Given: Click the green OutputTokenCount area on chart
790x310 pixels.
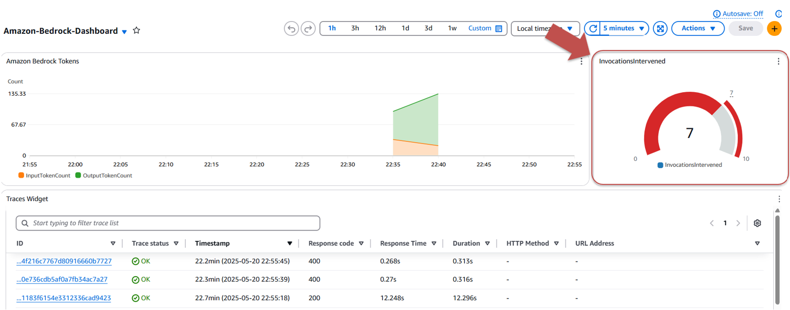Looking at the screenshot, I should [x=416, y=121].
